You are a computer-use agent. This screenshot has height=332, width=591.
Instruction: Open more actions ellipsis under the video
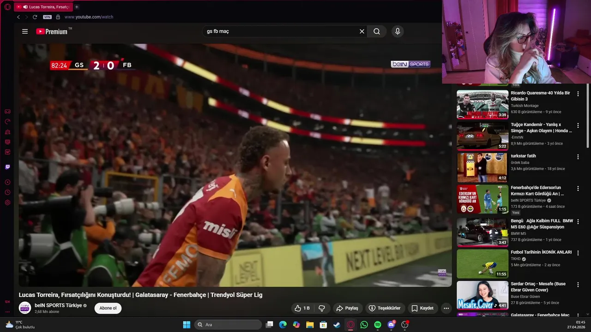click(x=446, y=308)
